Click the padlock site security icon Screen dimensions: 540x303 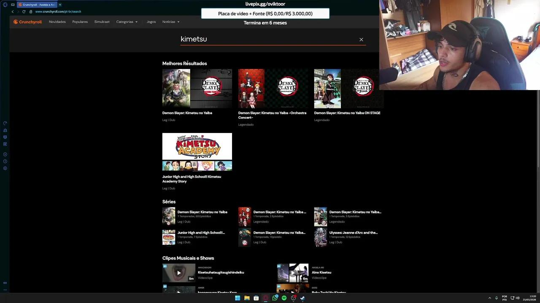tap(31, 12)
